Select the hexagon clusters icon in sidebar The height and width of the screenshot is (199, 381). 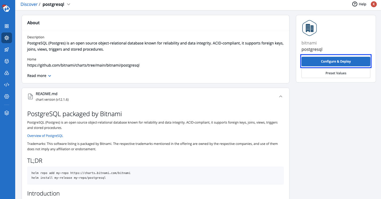click(x=7, y=73)
